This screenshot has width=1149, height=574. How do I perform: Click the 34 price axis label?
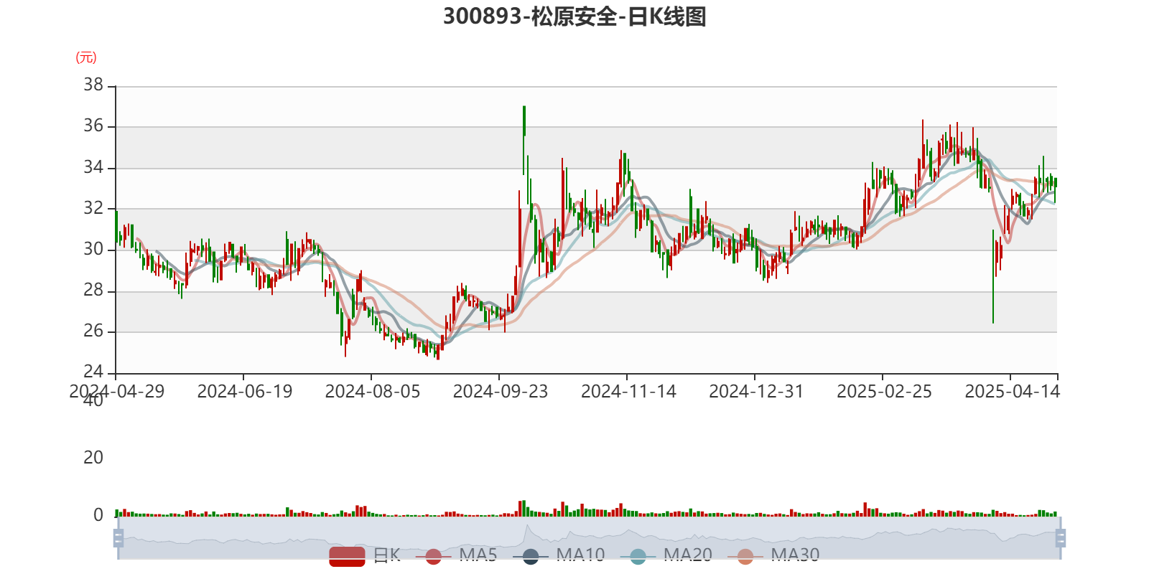coord(93,167)
